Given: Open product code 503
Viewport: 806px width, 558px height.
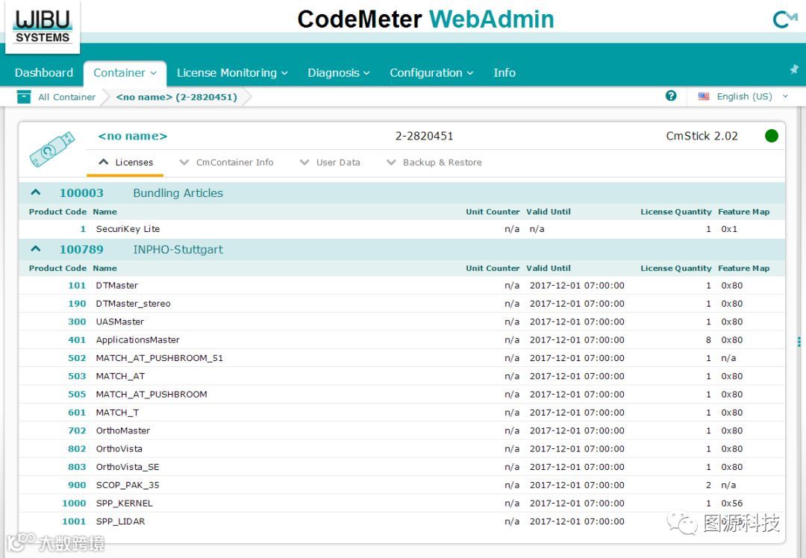Looking at the screenshot, I should [x=77, y=376].
